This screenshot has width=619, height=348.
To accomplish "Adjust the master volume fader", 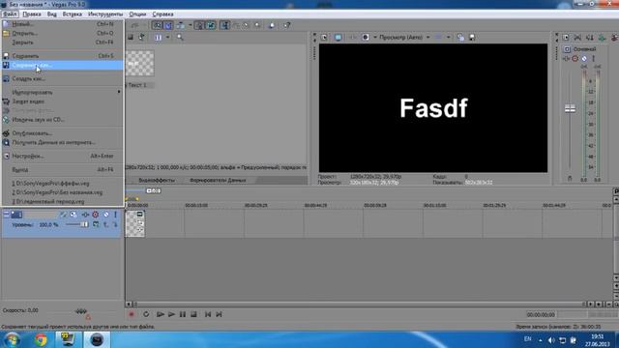I will [x=570, y=109].
